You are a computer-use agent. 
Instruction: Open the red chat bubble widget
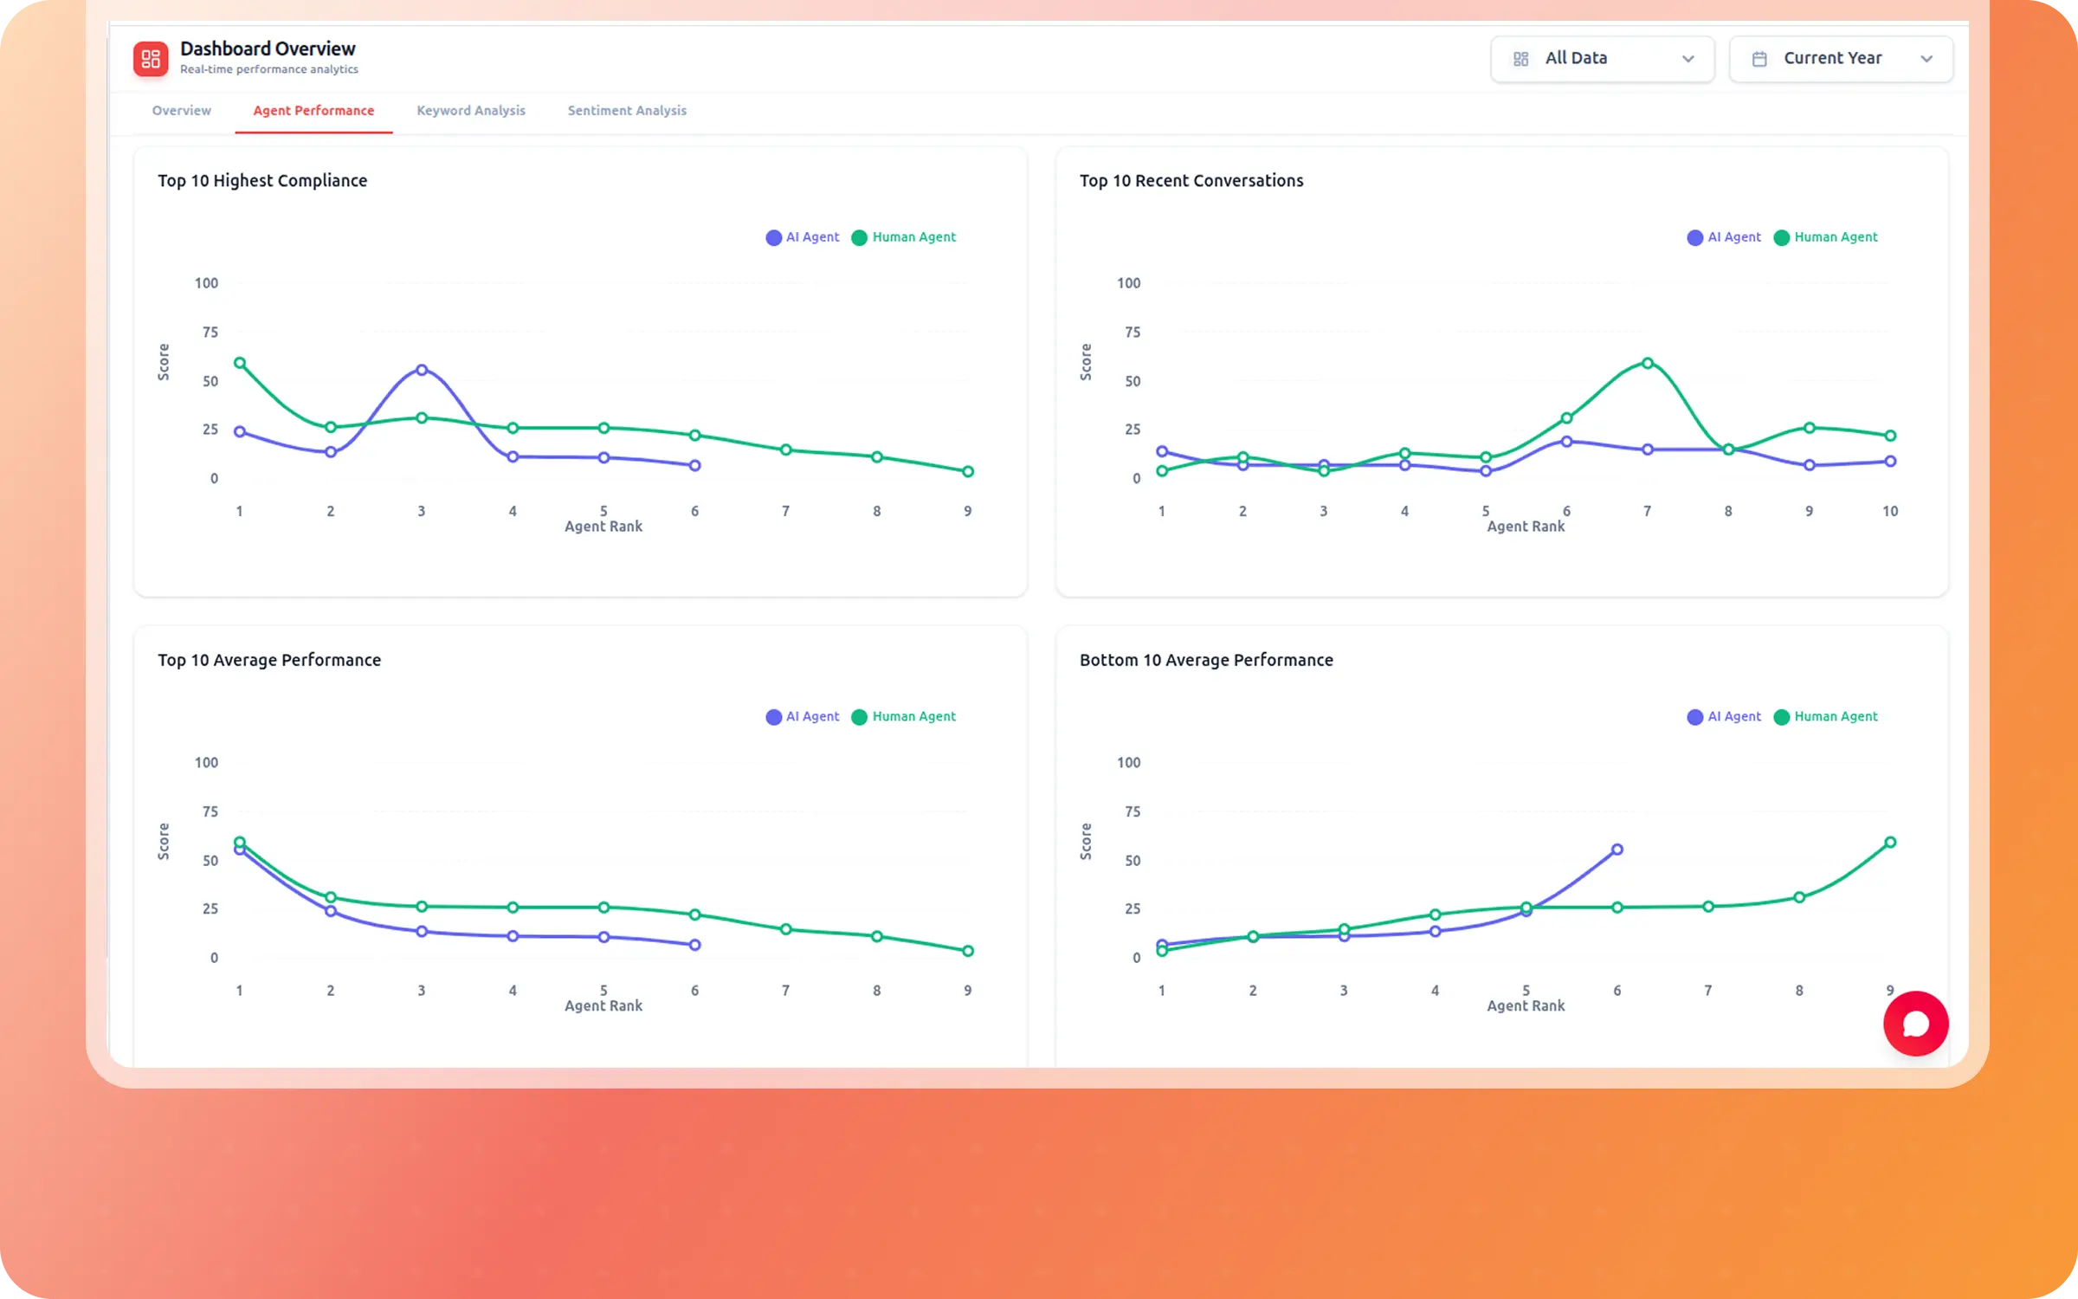tap(1915, 1024)
